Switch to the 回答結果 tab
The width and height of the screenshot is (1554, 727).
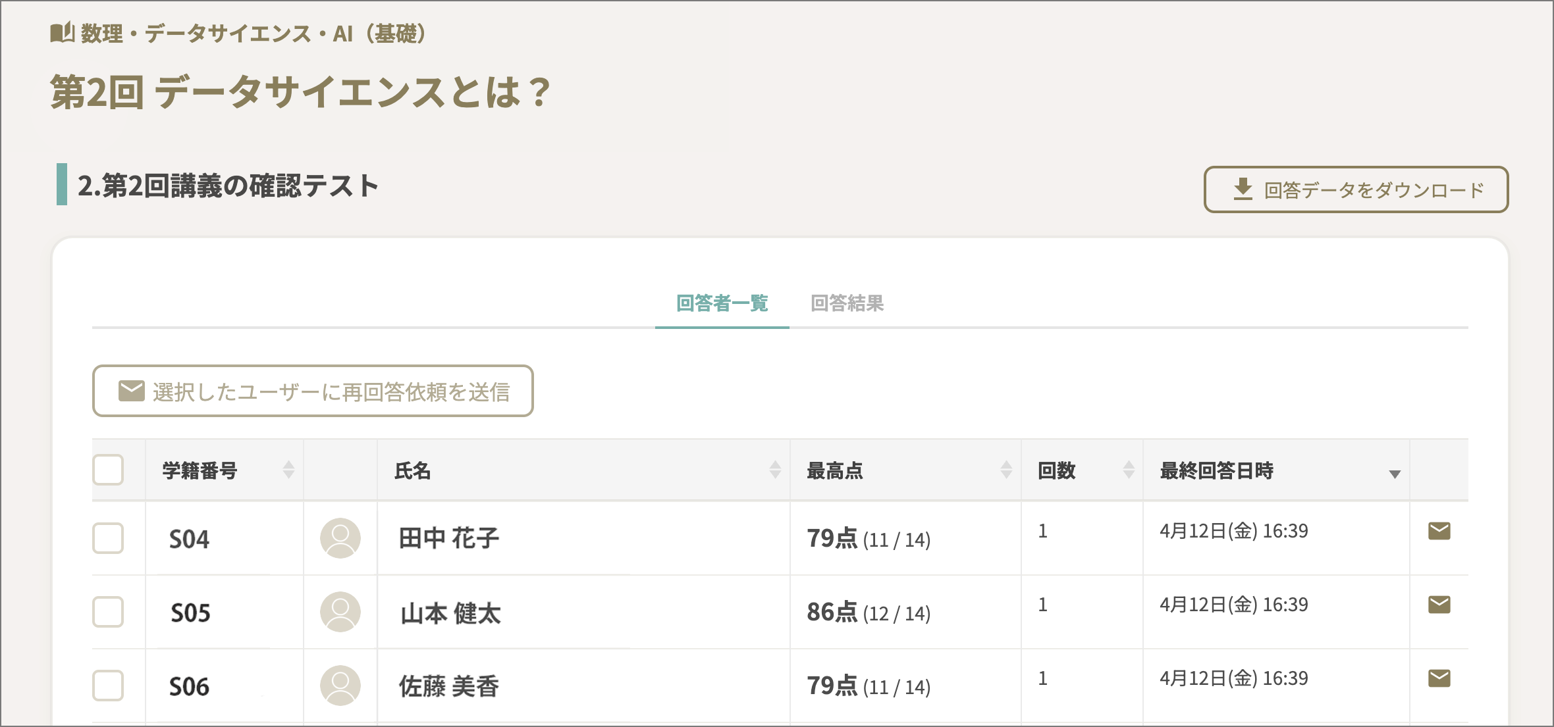click(x=847, y=303)
